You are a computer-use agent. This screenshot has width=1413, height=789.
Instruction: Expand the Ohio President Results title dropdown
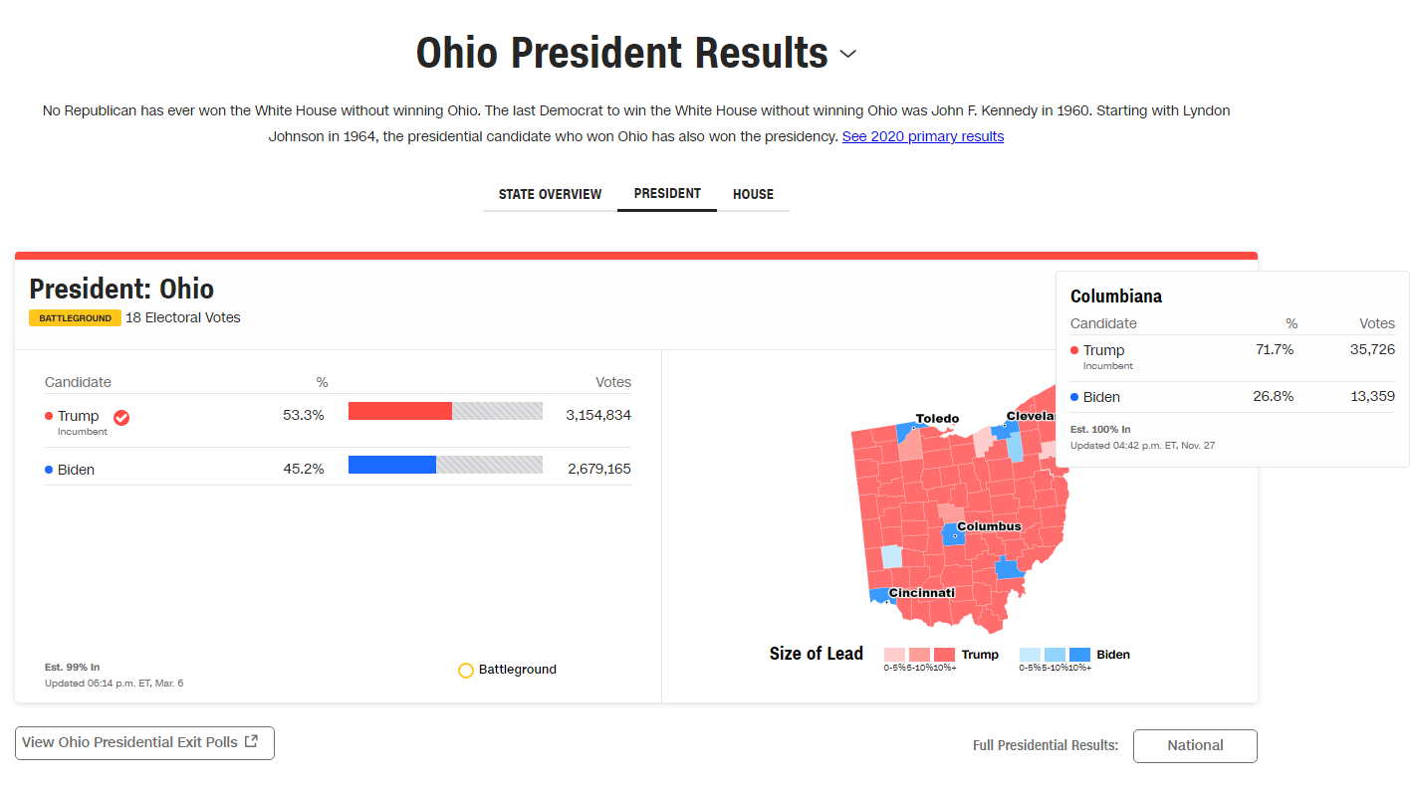point(848,54)
